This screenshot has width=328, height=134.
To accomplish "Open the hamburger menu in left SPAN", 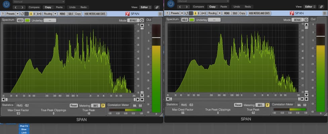I will coord(160,14).
